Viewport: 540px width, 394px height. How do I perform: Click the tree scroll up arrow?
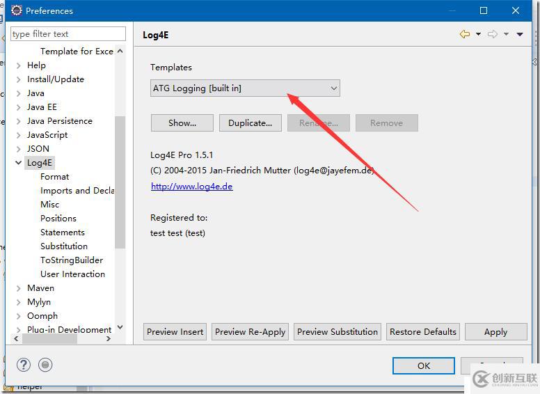pyautogui.click(x=120, y=51)
